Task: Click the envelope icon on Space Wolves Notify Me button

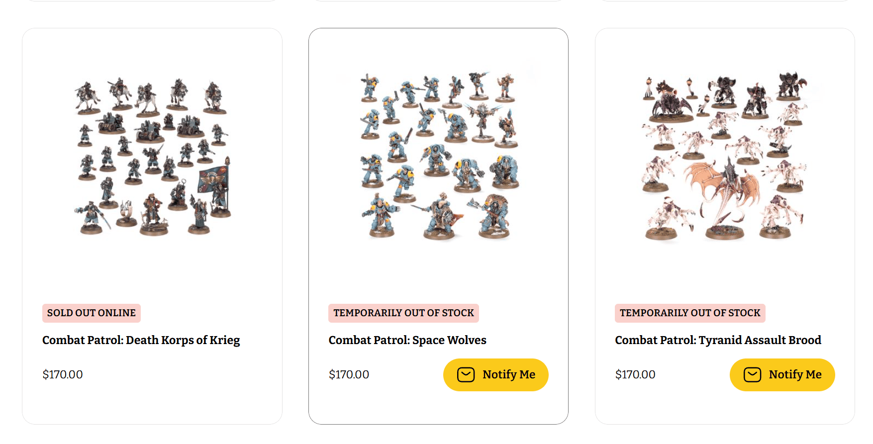Action: tap(466, 375)
